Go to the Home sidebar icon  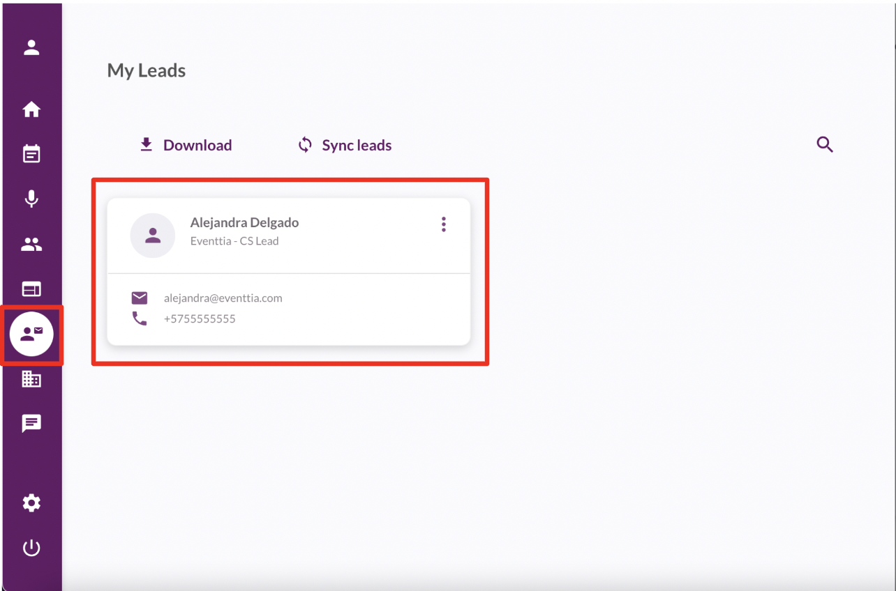click(31, 110)
